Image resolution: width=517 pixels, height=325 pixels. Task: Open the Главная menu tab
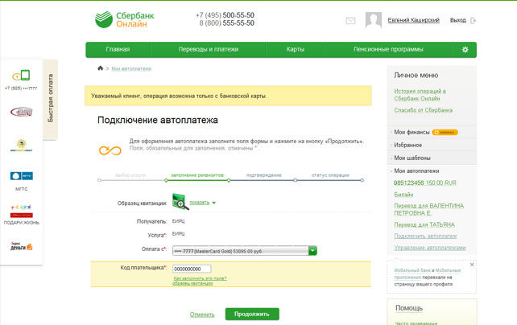pyautogui.click(x=118, y=49)
